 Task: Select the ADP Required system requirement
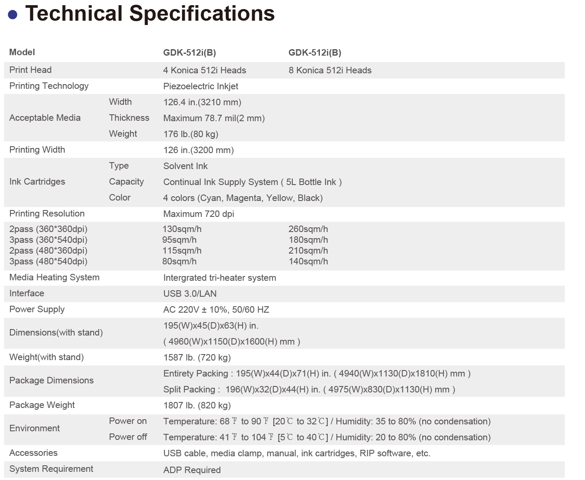[x=192, y=470]
